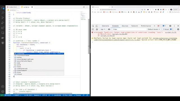Choose 'clearTimeout' autocomplete suggestion
Screen dimensions: 180x101
(x=39, y=70)
